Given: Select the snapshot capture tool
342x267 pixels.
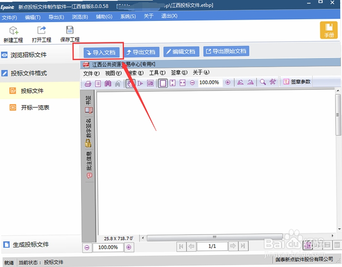Looking at the screenshot, I should click(x=150, y=83).
